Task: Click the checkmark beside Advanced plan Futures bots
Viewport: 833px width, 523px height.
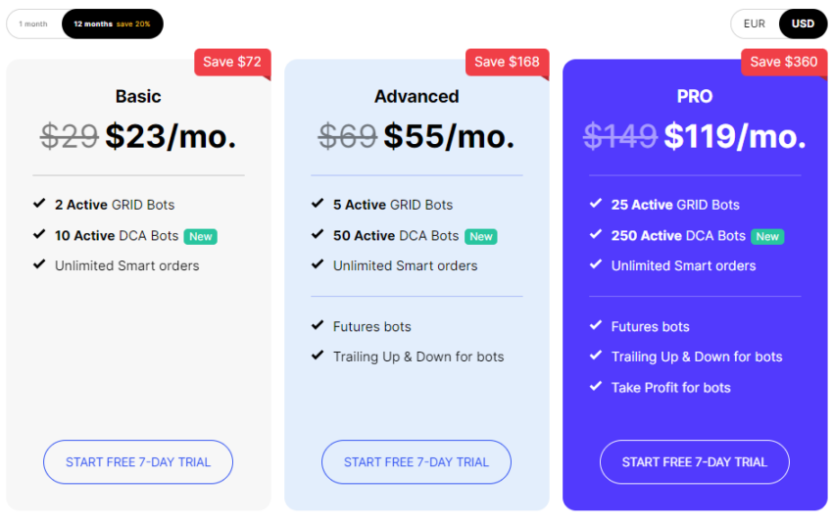Action: 318,326
